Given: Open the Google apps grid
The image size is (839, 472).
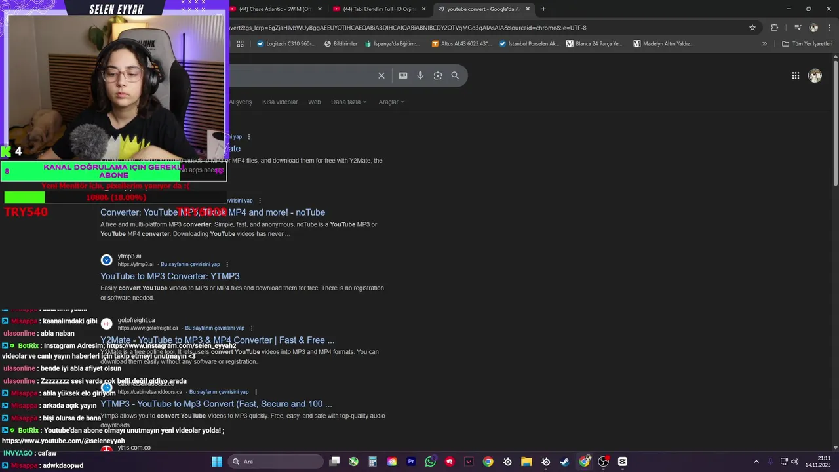Looking at the screenshot, I should pos(796,75).
